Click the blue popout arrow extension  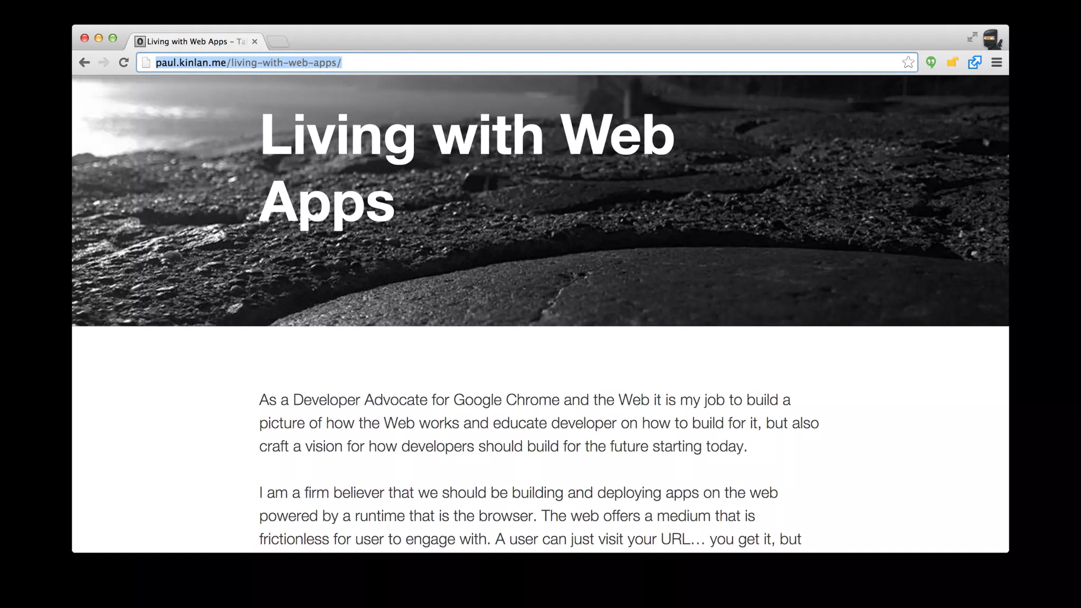pos(974,63)
